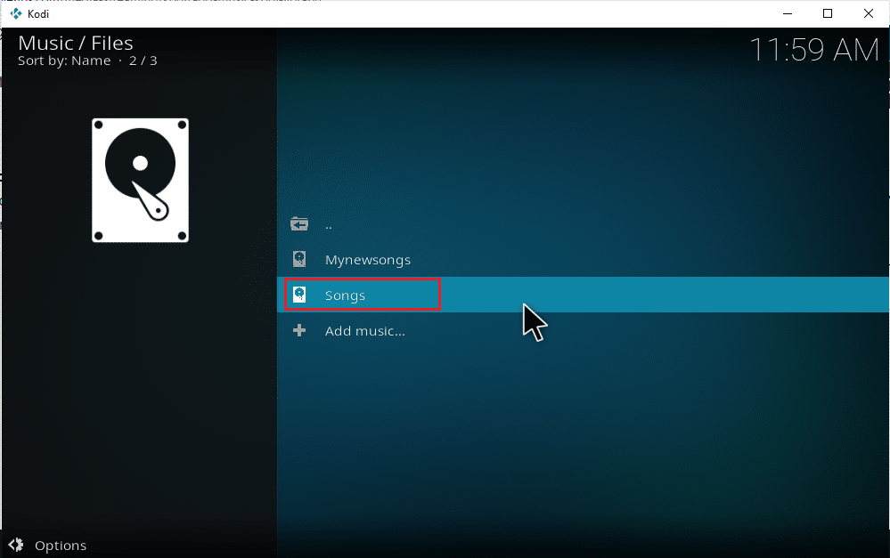Minimize the Kodi window

[788, 13]
